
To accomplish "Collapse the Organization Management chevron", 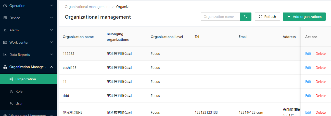I will (x=52, y=67).
